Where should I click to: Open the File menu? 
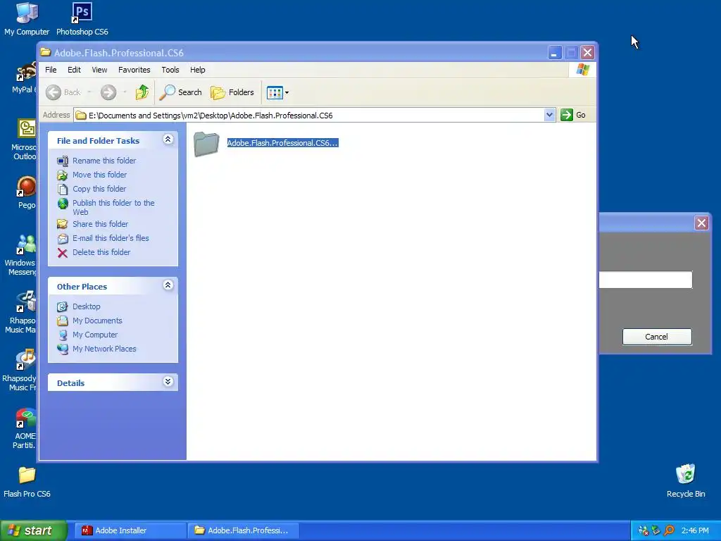51,70
